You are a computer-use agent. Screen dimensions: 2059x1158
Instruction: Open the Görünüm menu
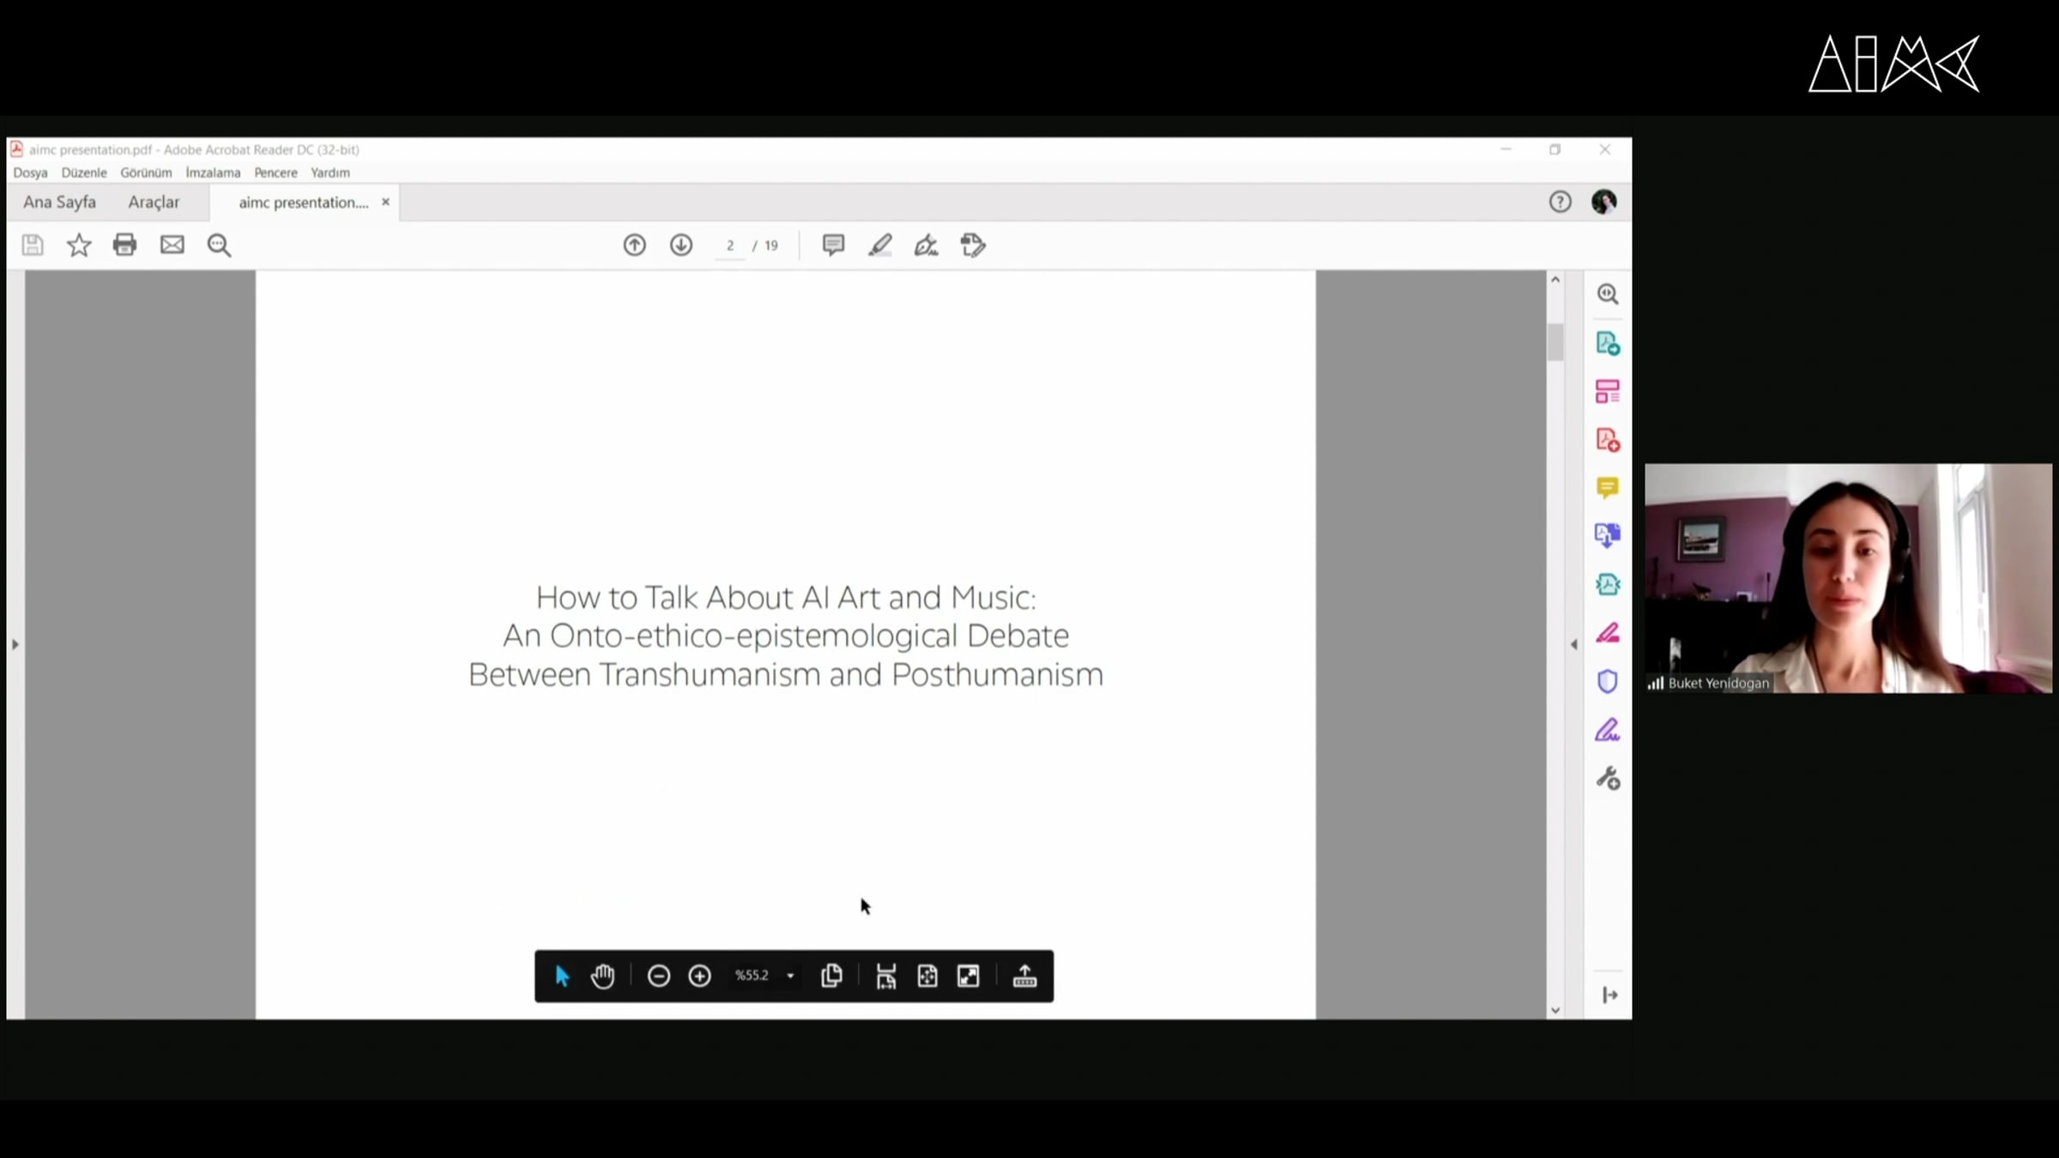coord(146,172)
